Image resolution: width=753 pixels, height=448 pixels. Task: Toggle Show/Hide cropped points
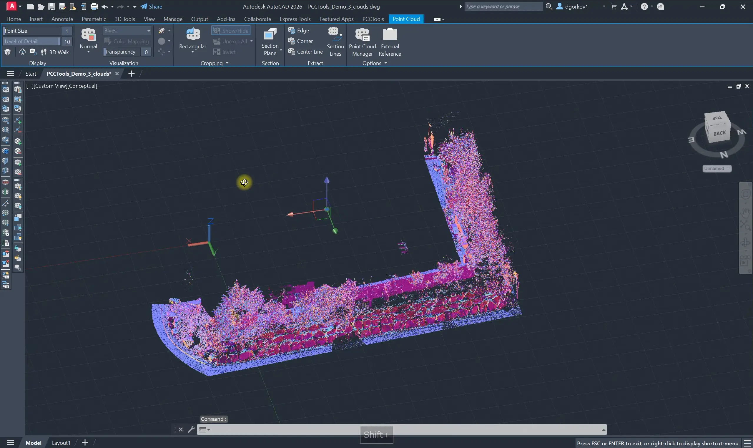231,31
